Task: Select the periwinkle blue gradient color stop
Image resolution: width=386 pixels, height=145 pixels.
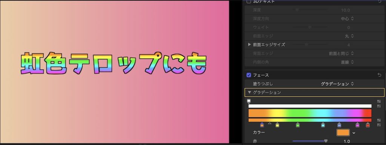Action: point(340,125)
